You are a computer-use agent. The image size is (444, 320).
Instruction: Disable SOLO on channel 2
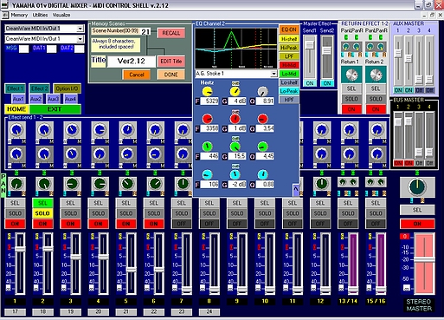coord(42,213)
